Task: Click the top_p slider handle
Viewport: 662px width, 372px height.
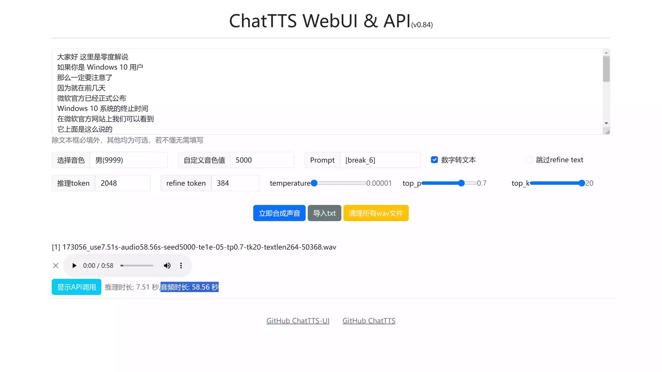Action: click(461, 183)
